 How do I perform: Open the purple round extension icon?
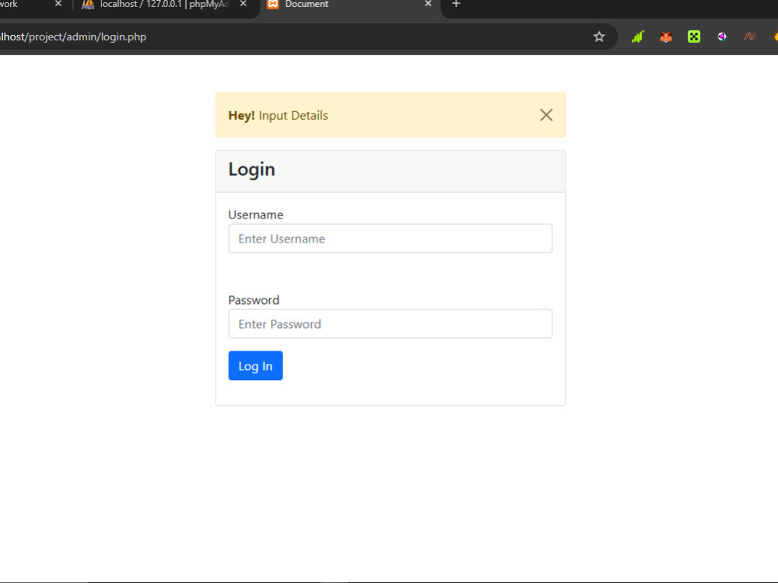[722, 37]
